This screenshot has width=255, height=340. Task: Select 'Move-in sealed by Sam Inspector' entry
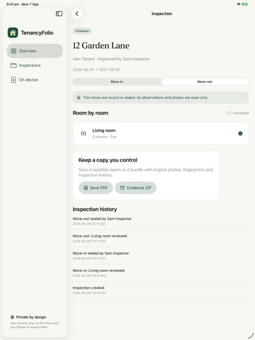pyautogui.click(x=161, y=256)
